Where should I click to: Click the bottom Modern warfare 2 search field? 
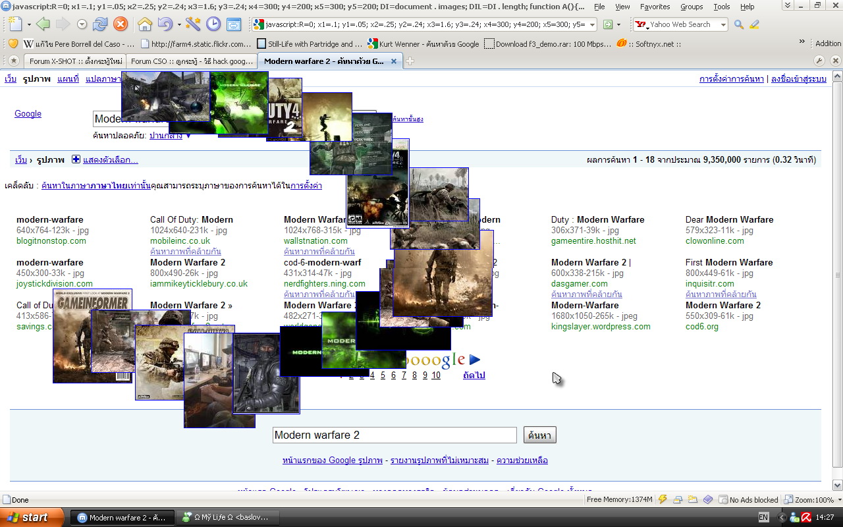(x=394, y=435)
